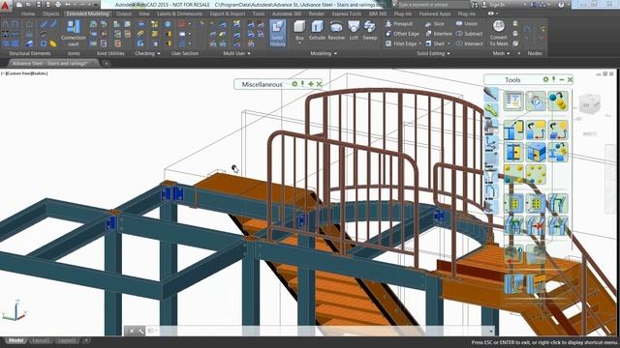Click the Slice tool
This screenshot has width=620, height=348.
coord(435,23)
